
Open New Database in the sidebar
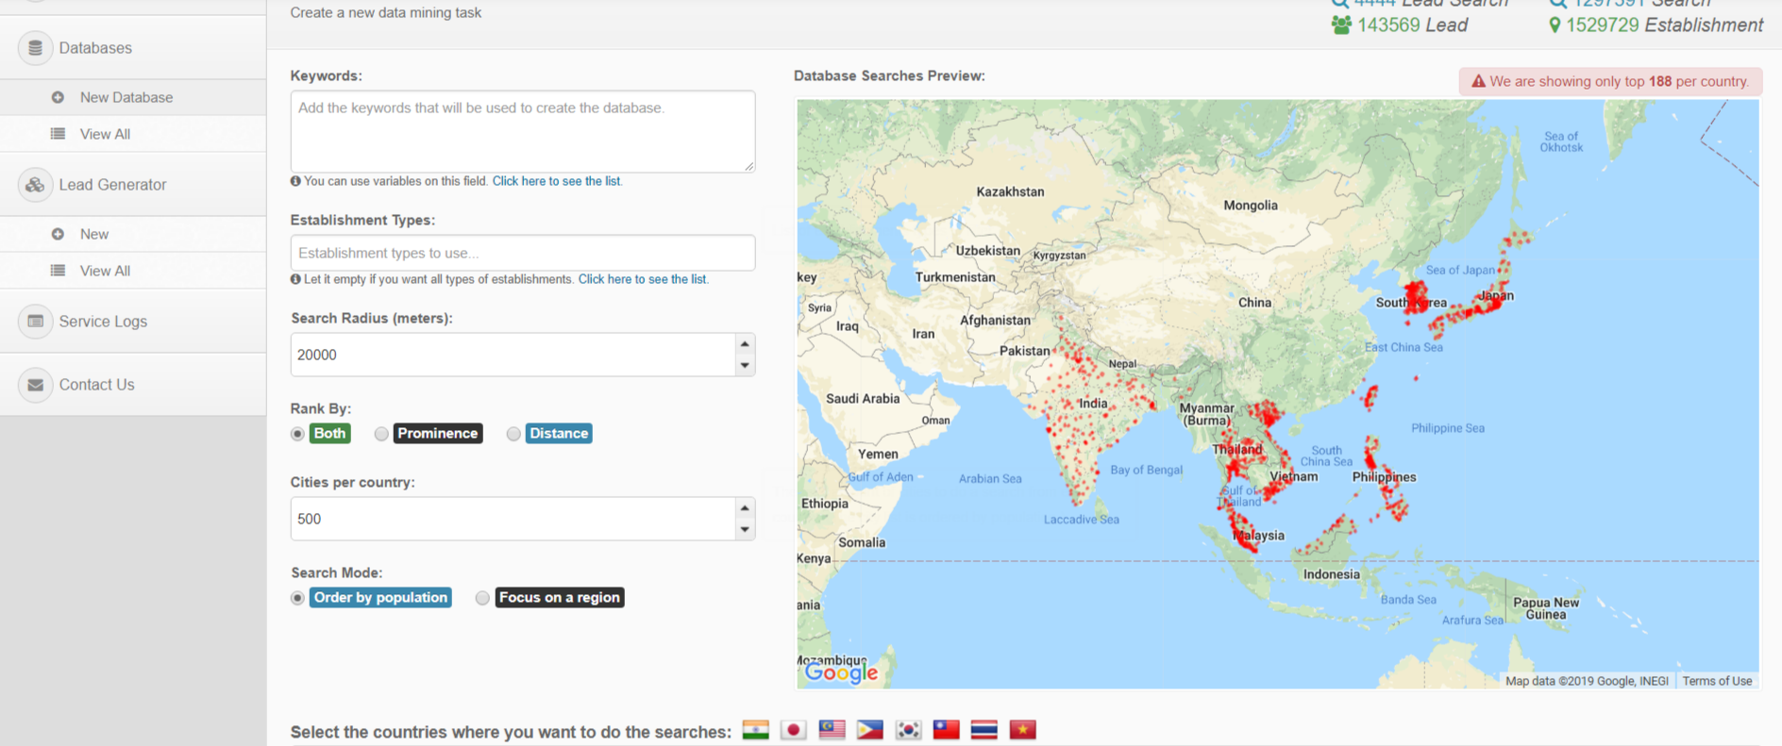(133, 97)
